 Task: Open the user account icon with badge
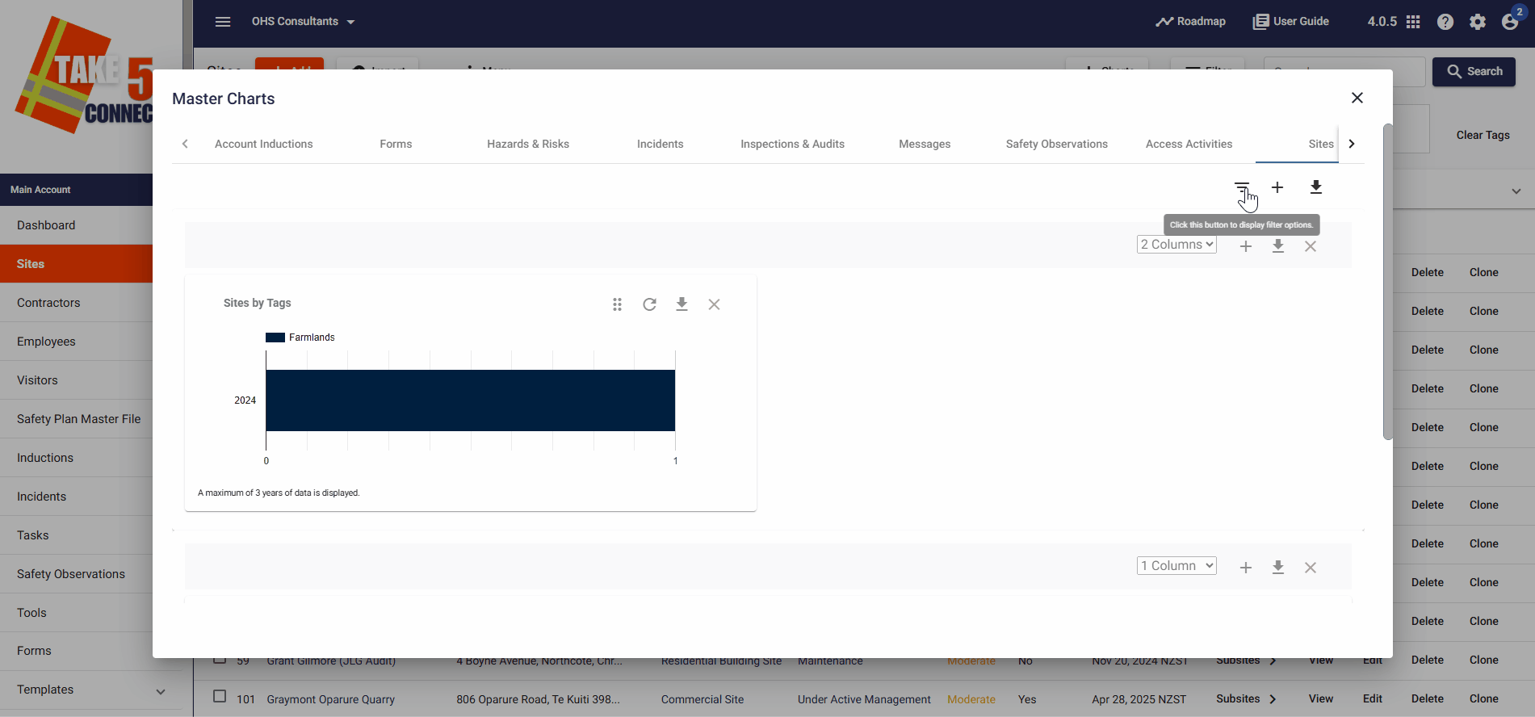pyautogui.click(x=1511, y=20)
